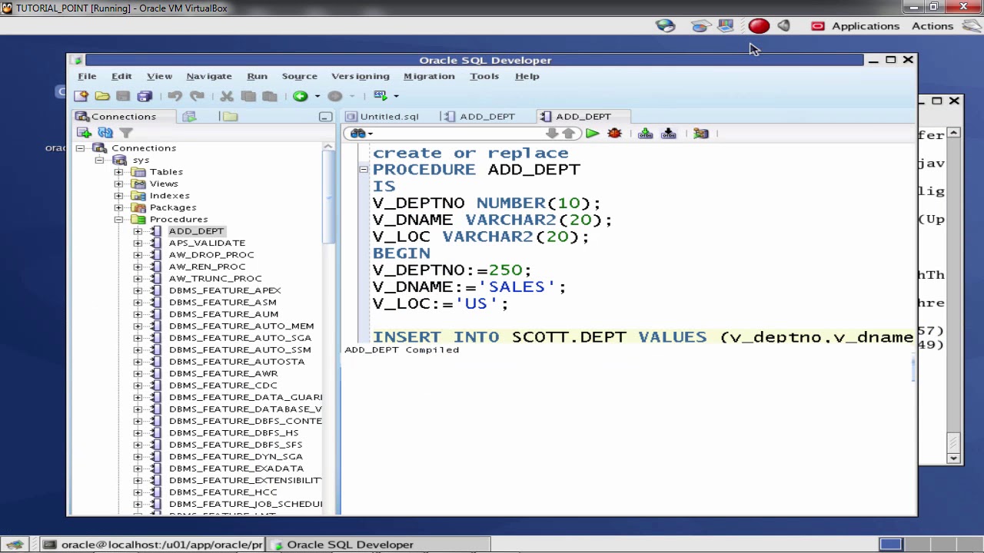This screenshot has width=984, height=553.
Task: Open the Applications menu in the top panel
Action: pyautogui.click(x=865, y=26)
